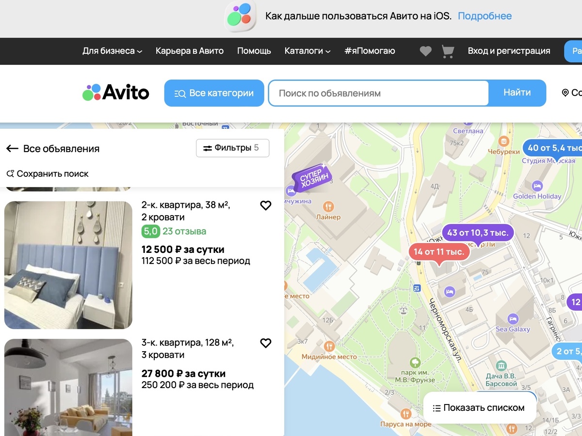Click the Avito logo

(115, 92)
